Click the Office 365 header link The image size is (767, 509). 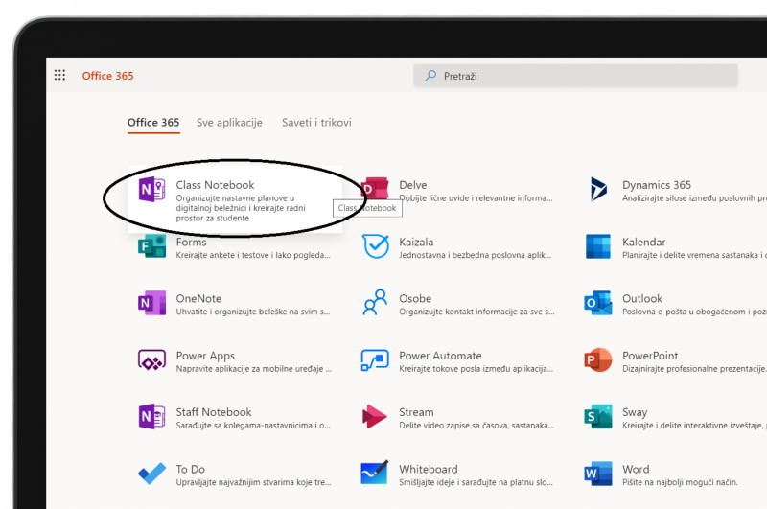pos(107,76)
